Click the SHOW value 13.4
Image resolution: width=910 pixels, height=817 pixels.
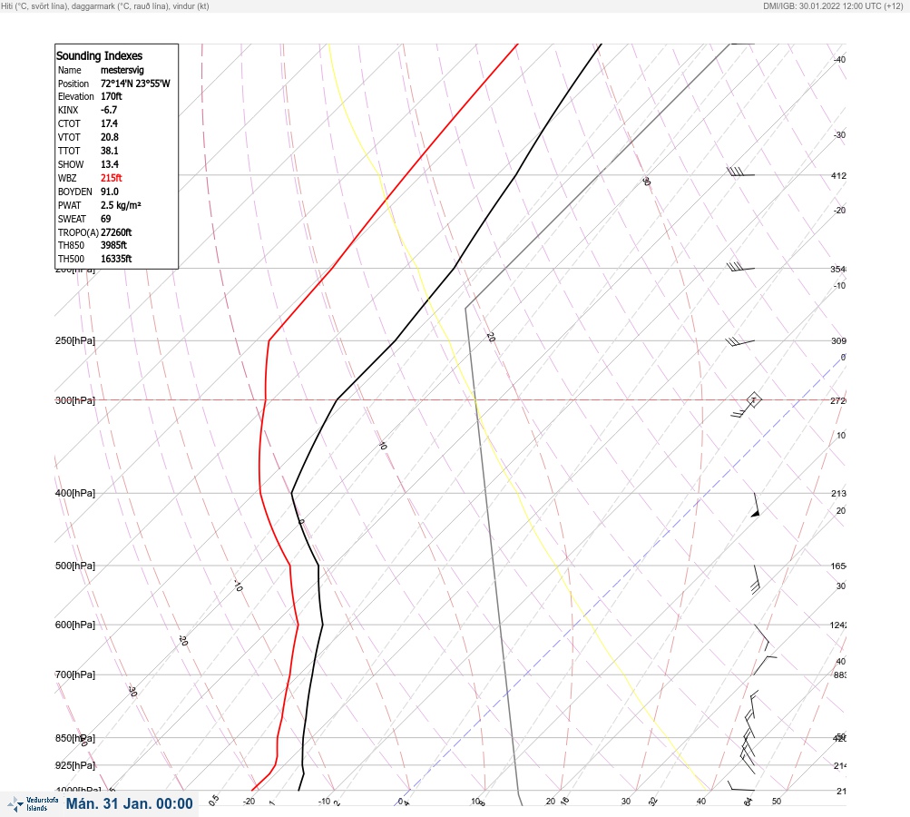[x=109, y=164]
